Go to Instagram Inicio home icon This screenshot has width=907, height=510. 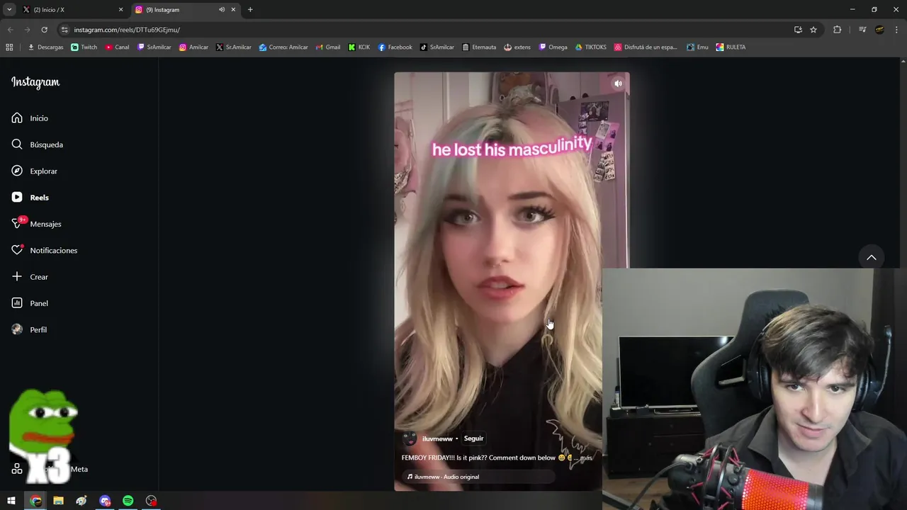(17, 118)
